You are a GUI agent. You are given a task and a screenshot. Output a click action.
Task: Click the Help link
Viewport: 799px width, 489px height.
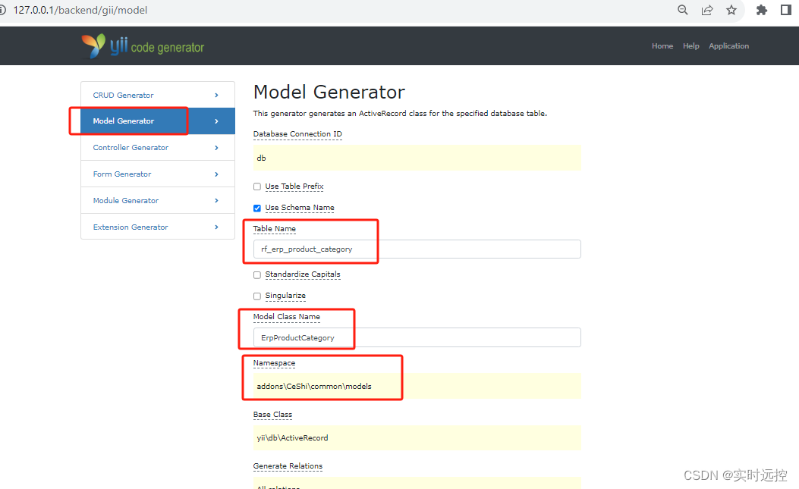coord(690,45)
